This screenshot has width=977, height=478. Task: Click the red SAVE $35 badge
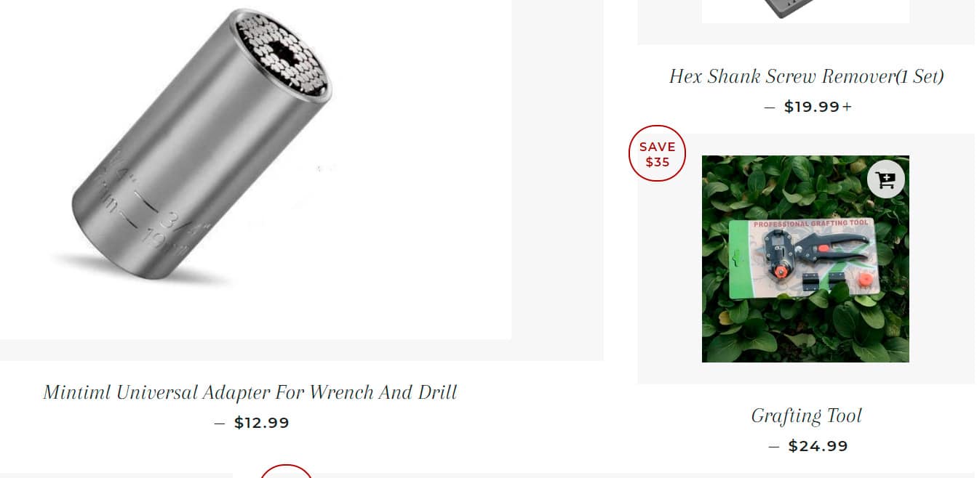pyautogui.click(x=657, y=153)
